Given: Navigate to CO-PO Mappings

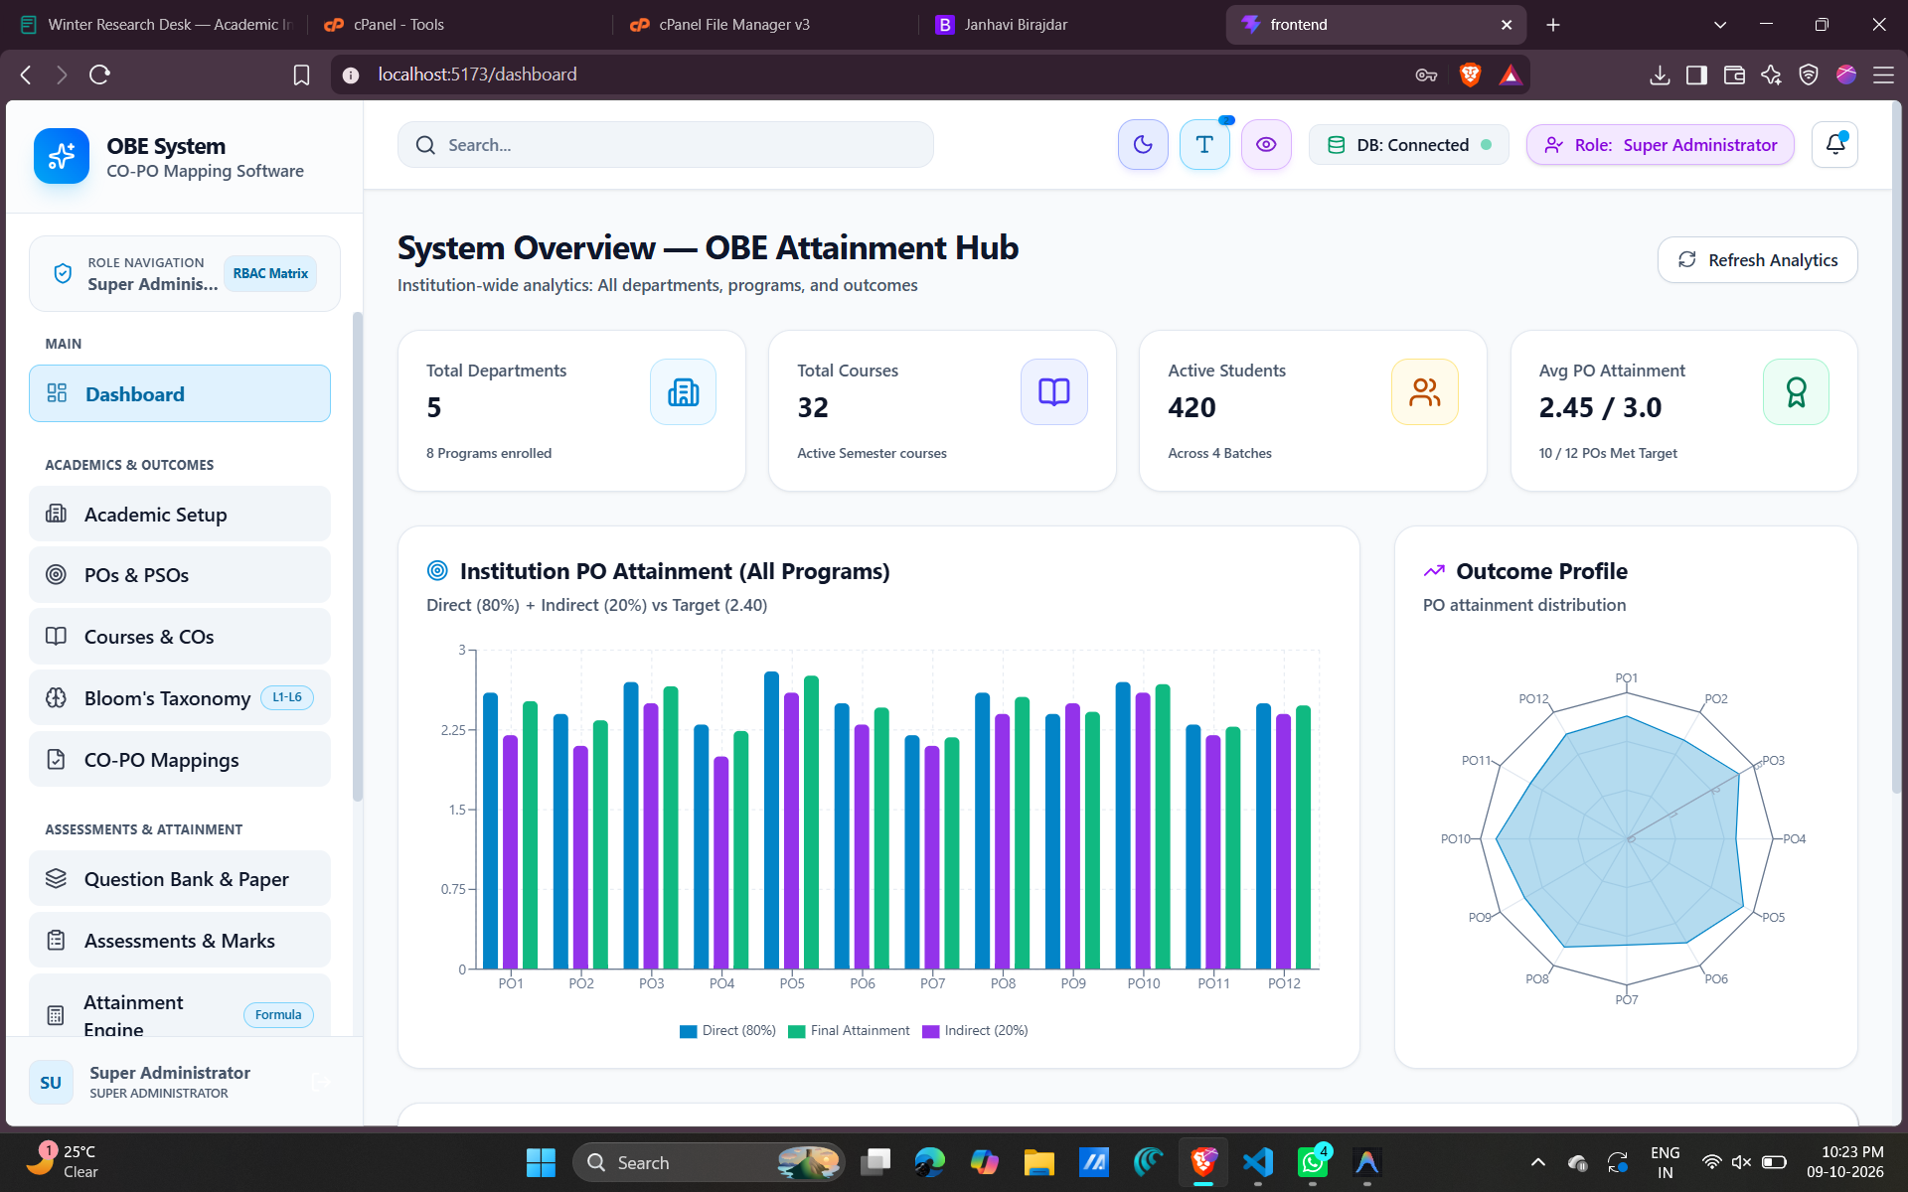Looking at the screenshot, I should click(180, 760).
